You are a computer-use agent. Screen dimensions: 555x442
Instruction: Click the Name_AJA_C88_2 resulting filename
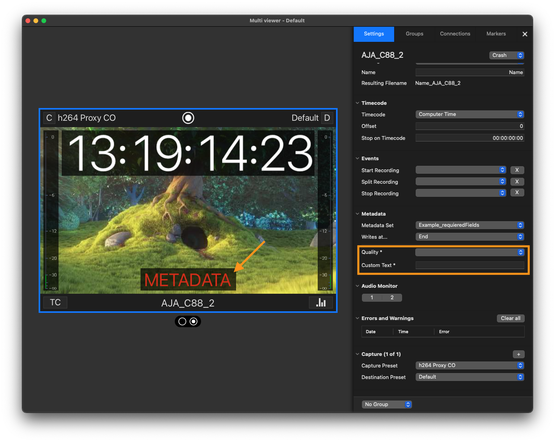(438, 83)
